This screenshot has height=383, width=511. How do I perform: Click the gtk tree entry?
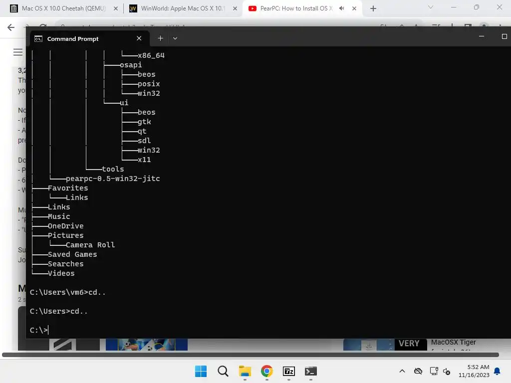[x=144, y=122]
